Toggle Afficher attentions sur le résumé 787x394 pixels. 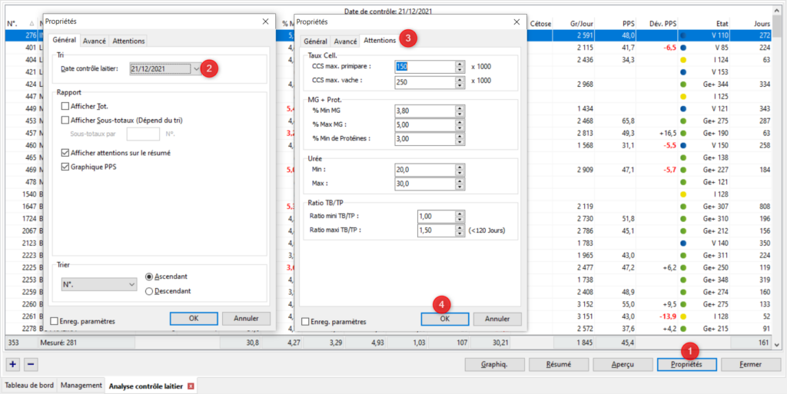pos(65,153)
